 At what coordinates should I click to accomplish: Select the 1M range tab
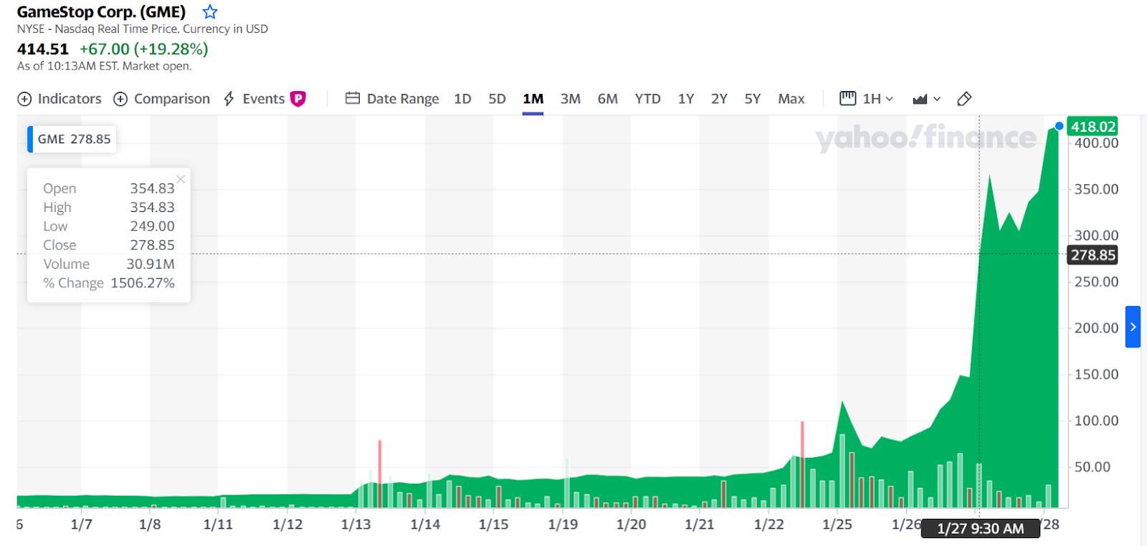pos(533,99)
